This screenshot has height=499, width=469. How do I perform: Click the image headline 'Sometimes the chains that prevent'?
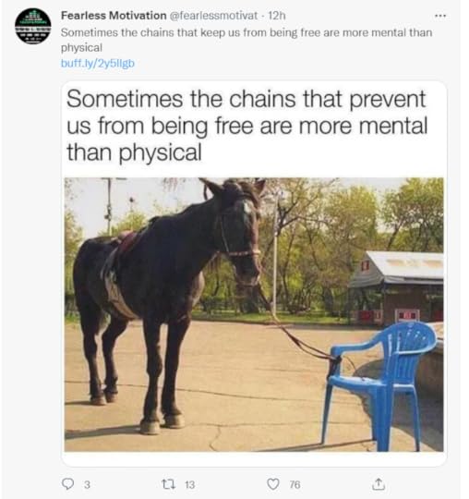click(x=246, y=99)
